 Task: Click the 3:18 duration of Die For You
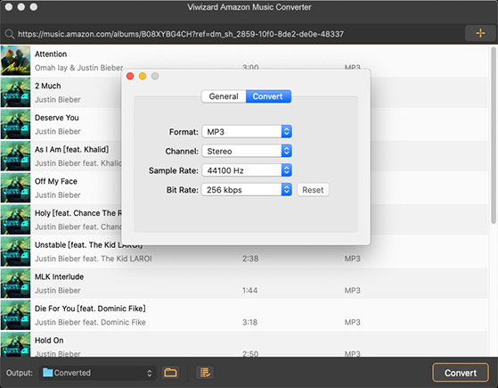point(250,322)
